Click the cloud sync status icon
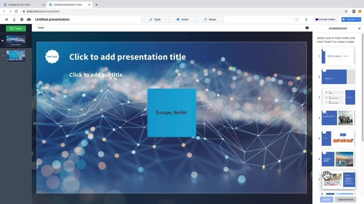Image resolution: width=364 pixels, height=204 pixels. tap(29, 19)
